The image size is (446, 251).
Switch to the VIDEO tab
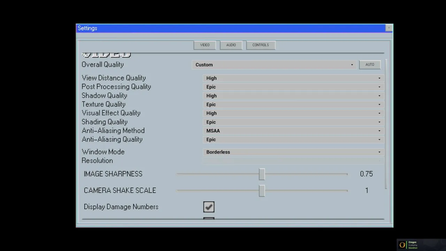(205, 45)
